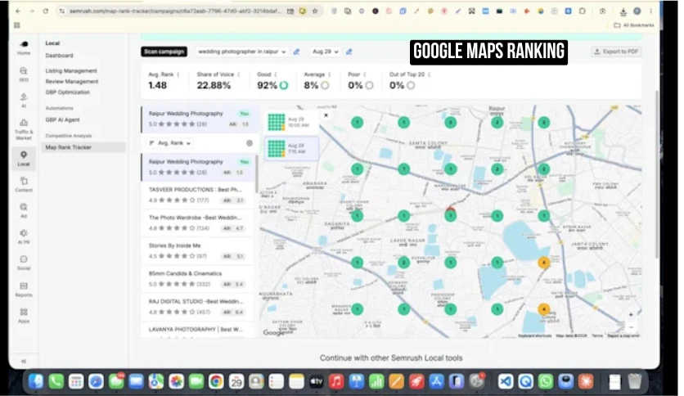
Task: Zoom out the map with minus button
Action: [631, 327]
